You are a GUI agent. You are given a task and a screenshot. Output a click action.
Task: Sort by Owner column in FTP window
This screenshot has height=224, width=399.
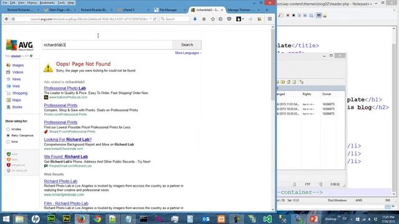pos(327,94)
